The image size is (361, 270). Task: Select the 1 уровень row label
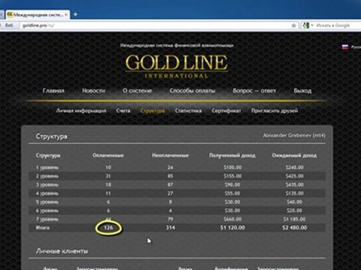pyautogui.click(x=47, y=167)
